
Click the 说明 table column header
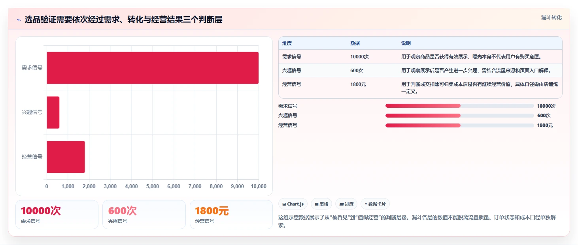pyautogui.click(x=406, y=43)
